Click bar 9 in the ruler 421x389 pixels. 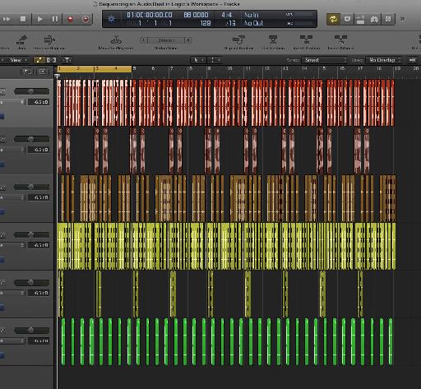[x=209, y=68]
